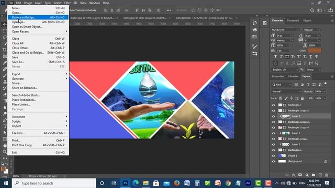Toggle visibility of Layer 1

[273, 133]
